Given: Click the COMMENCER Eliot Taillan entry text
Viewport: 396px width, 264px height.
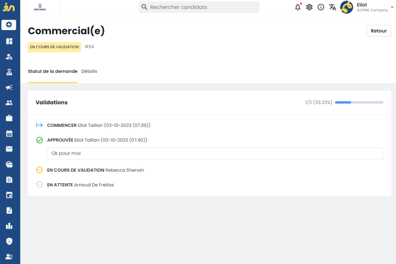Looking at the screenshot, I should click(x=99, y=125).
